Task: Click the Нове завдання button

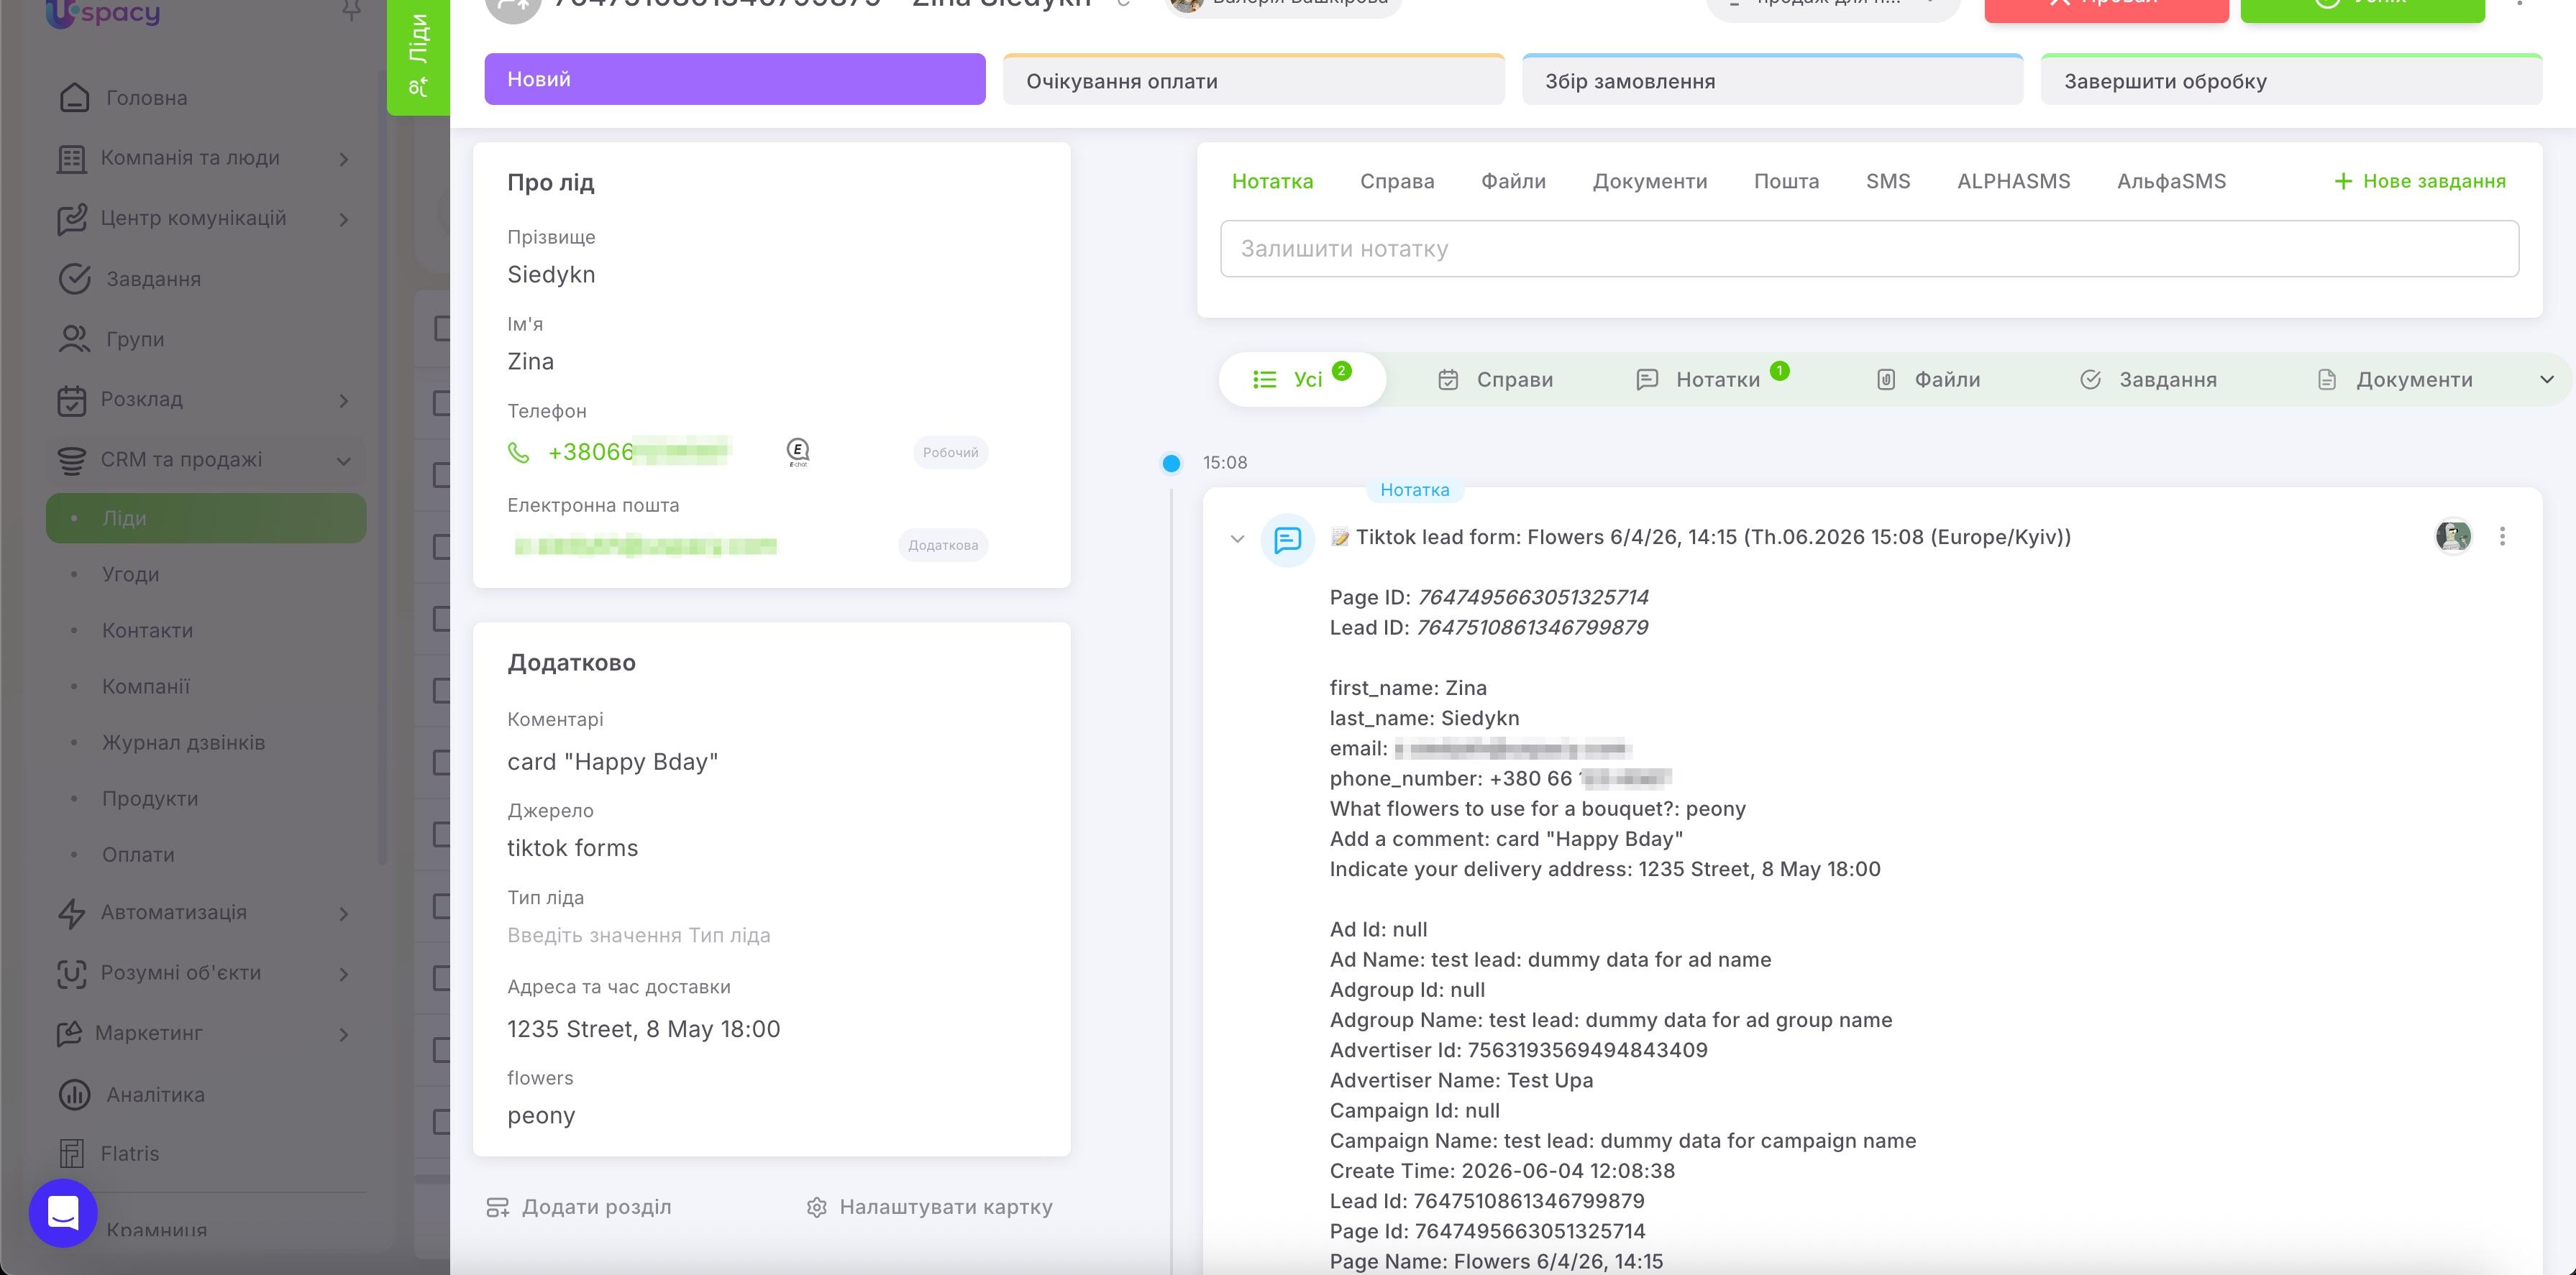Action: pyautogui.click(x=2419, y=182)
